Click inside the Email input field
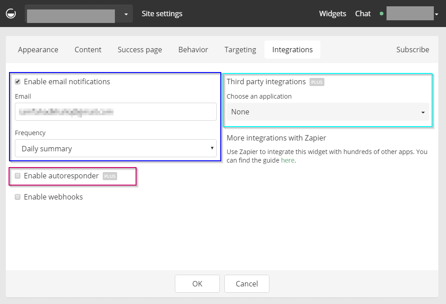446x304 pixels. tap(116, 111)
